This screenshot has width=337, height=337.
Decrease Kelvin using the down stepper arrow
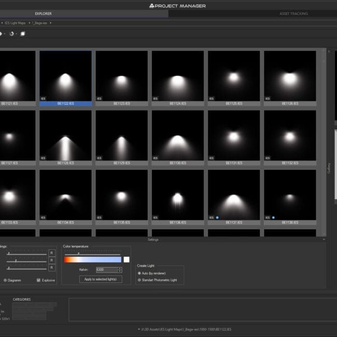tap(120, 271)
